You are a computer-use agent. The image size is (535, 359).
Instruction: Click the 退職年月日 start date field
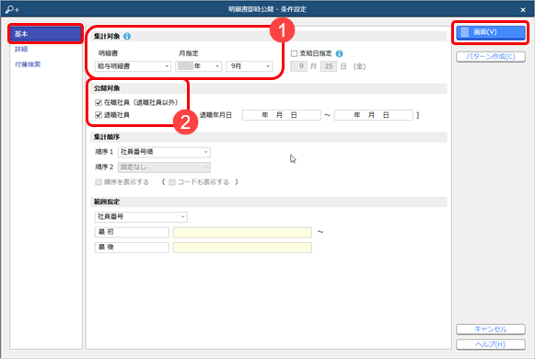click(282, 115)
